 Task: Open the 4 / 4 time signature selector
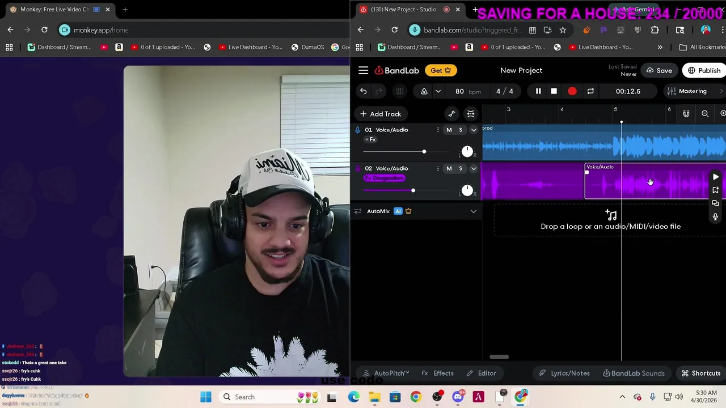[504, 91]
